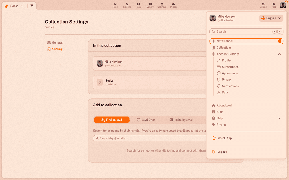
Task: Click the Appearance palette icon
Action: (219, 73)
